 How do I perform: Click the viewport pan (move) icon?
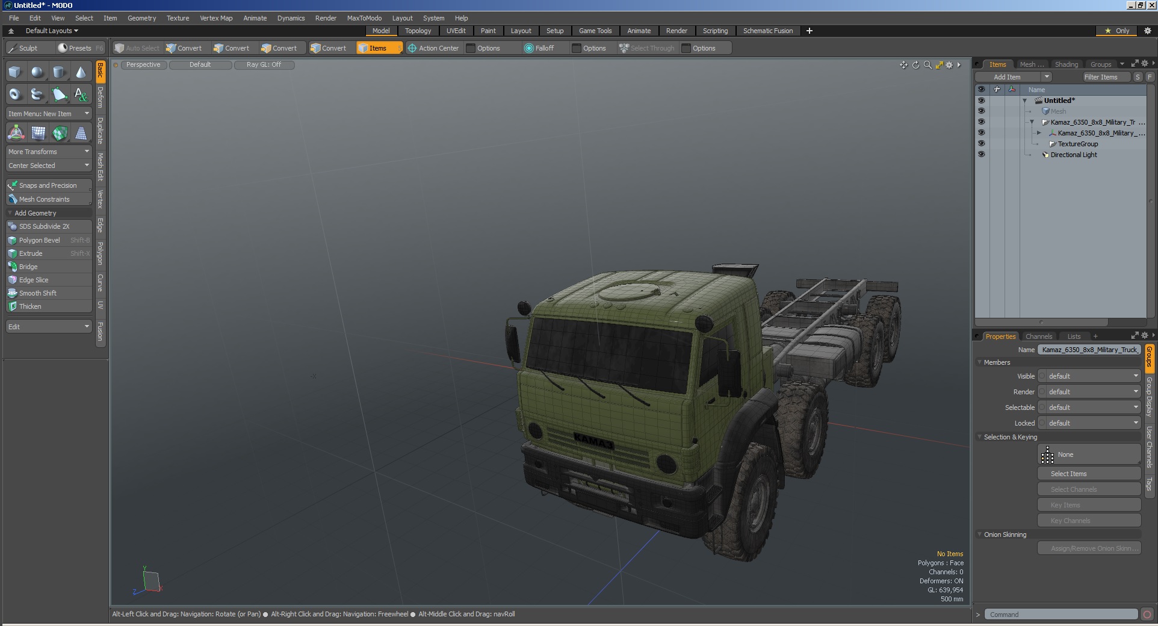point(903,65)
